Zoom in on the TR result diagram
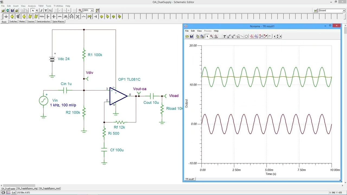The height and width of the screenshot is (195, 347). (211, 36)
